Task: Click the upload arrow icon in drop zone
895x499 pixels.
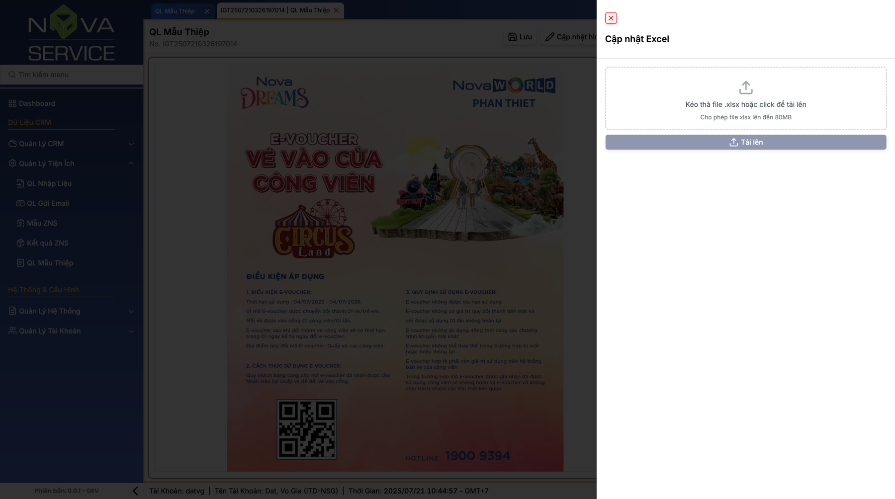Action: pyautogui.click(x=745, y=87)
